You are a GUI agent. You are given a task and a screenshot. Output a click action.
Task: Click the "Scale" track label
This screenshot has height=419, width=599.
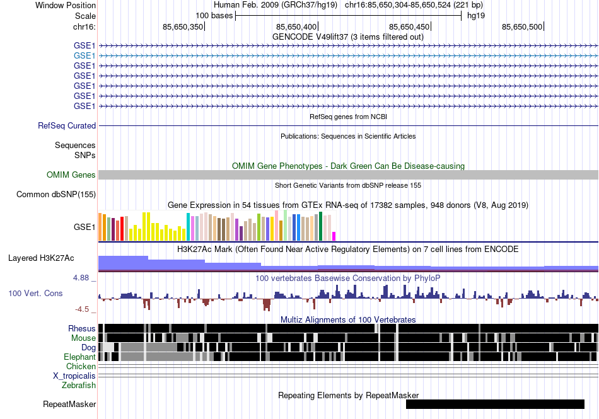(85, 16)
